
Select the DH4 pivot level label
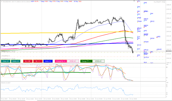click(x=138, y=7)
